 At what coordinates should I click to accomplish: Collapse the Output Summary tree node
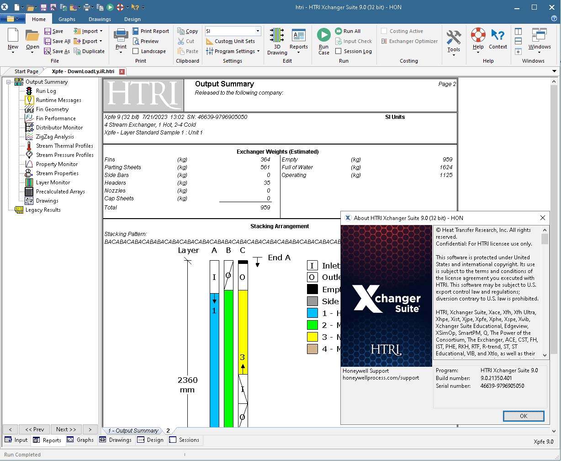click(8, 82)
